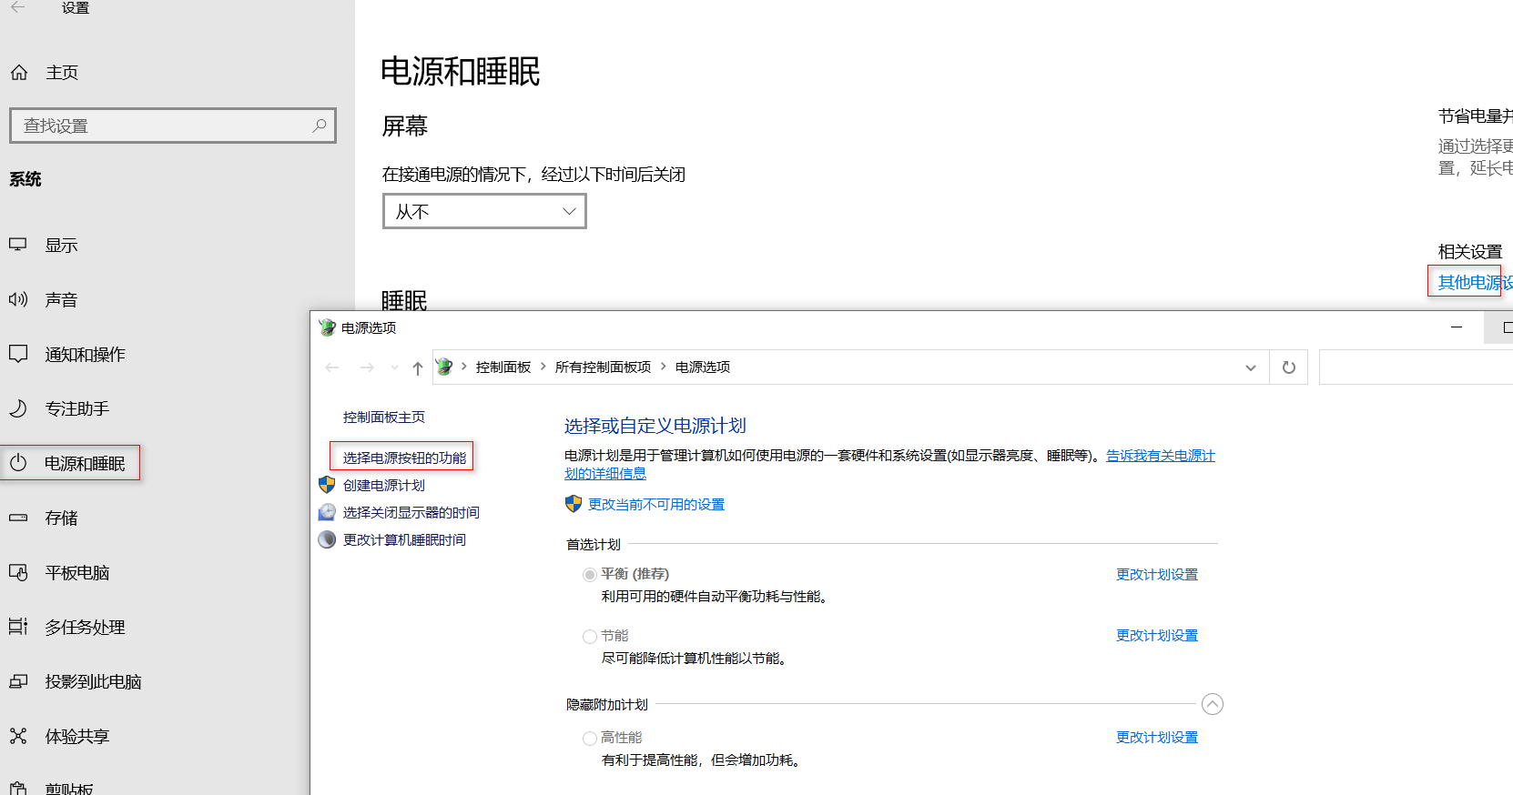Select the 平衡 (推荐) power plan

coord(590,575)
